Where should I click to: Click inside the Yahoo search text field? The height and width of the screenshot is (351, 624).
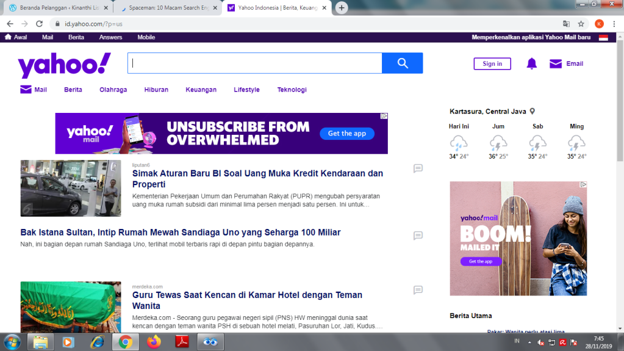(x=254, y=63)
